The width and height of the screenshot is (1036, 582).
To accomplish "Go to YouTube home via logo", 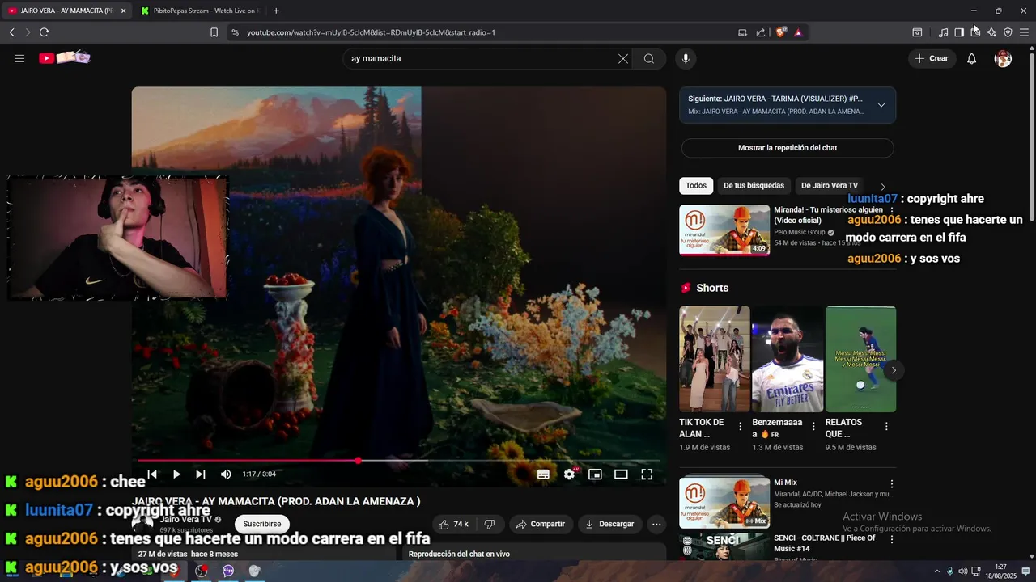I will click(x=65, y=58).
